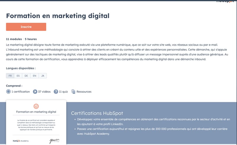This screenshot has width=237, height=145.
Task: Select the FR language tab
Action: (10, 76)
